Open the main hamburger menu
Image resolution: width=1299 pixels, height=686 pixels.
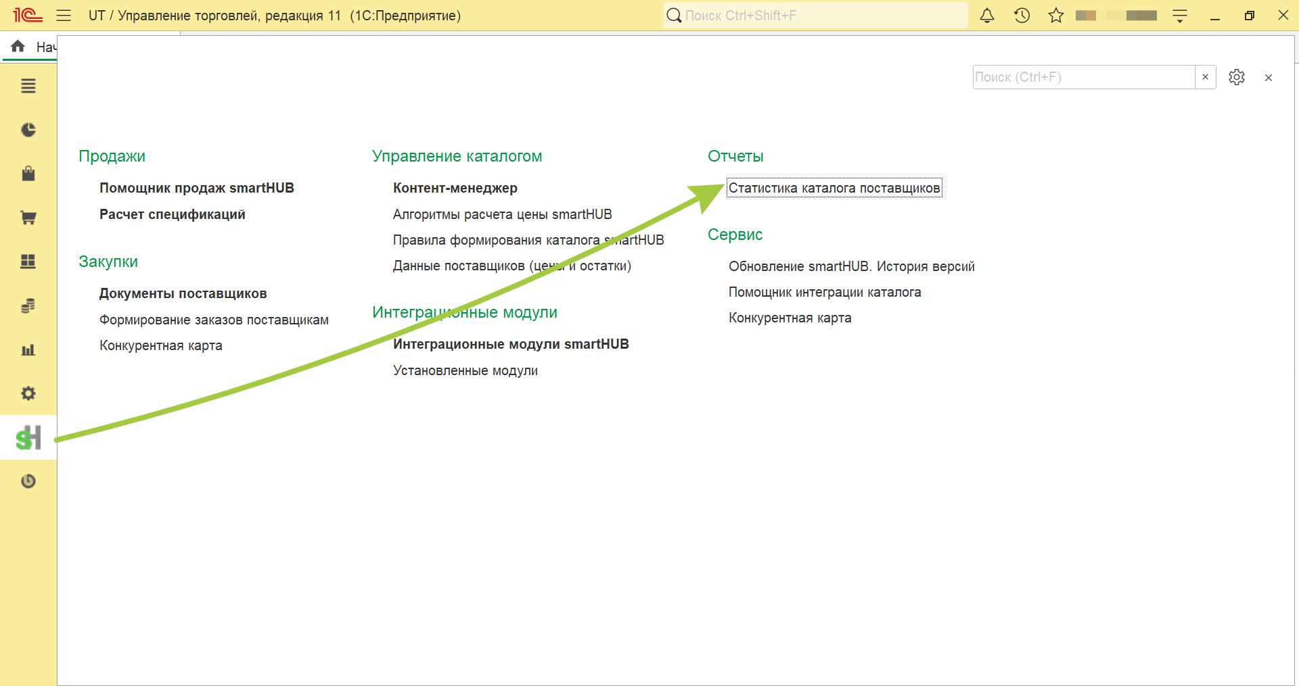click(x=64, y=16)
